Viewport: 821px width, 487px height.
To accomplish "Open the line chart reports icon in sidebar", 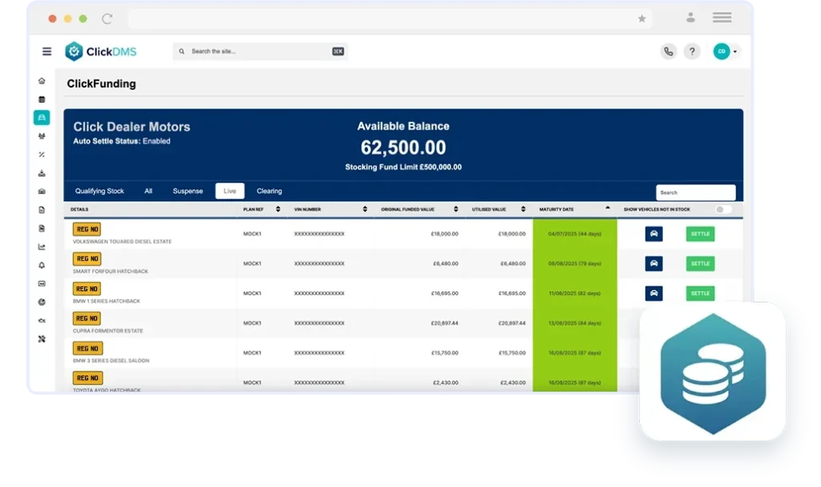I will [x=42, y=247].
